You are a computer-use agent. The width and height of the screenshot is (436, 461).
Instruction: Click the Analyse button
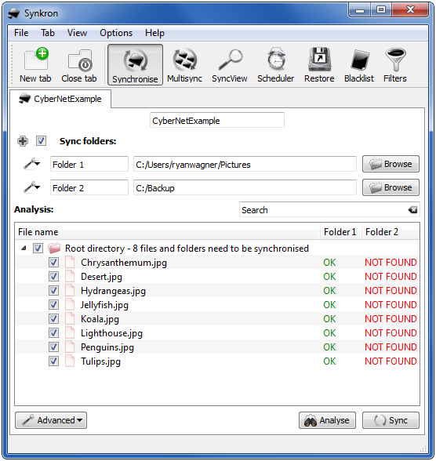click(x=327, y=420)
